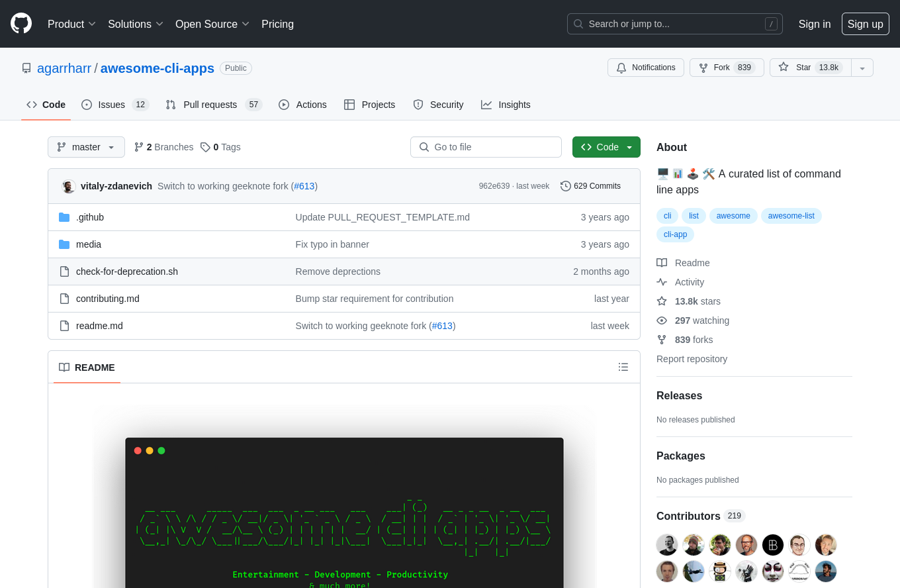Open the Security tab

click(x=438, y=105)
